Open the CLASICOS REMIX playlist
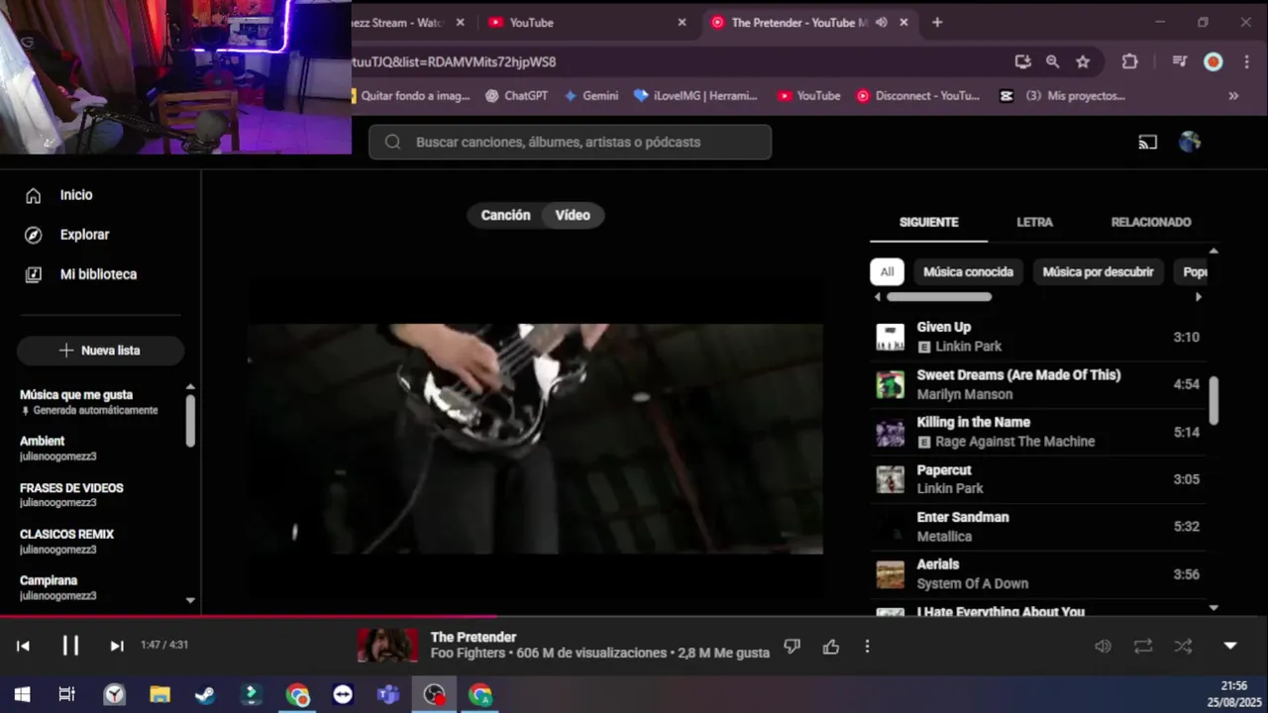 [x=66, y=541]
